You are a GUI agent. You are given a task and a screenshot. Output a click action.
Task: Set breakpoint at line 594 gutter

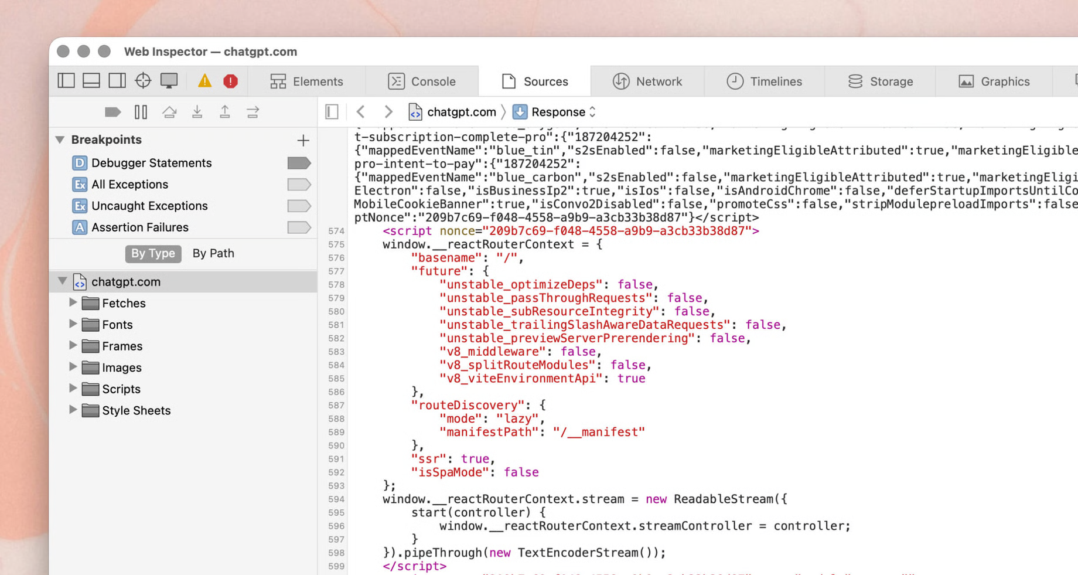tap(336, 499)
